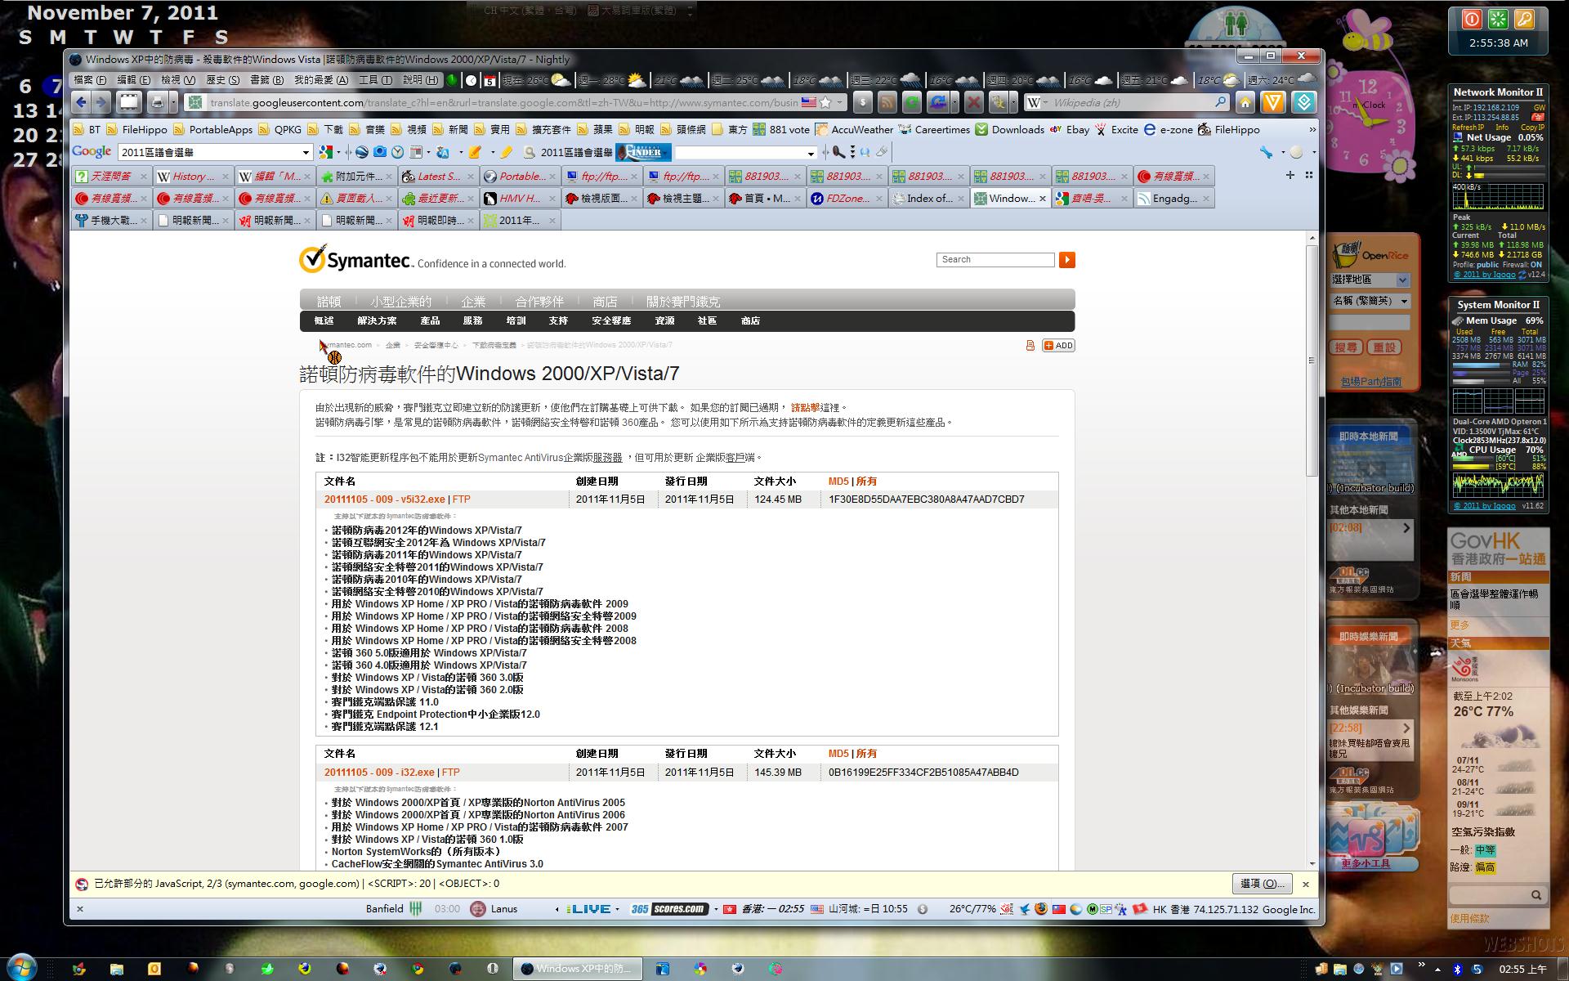Open the address bar history dropdown arrow

click(x=840, y=102)
